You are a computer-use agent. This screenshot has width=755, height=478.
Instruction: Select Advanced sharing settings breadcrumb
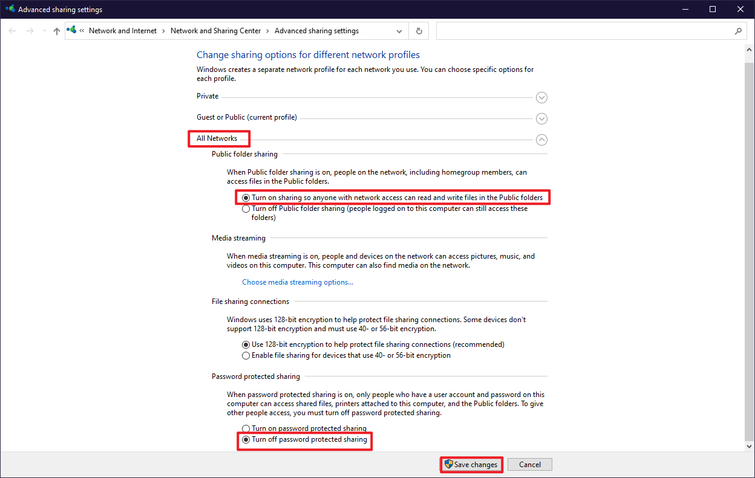point(316,31)
